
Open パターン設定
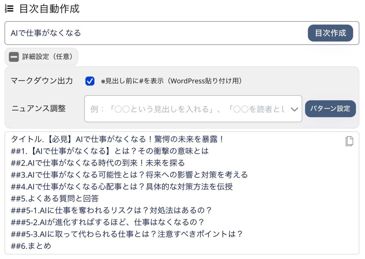click(x=330, y=109)
